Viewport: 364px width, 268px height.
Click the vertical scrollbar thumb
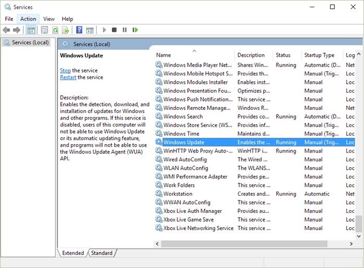[x=359, y=224]
